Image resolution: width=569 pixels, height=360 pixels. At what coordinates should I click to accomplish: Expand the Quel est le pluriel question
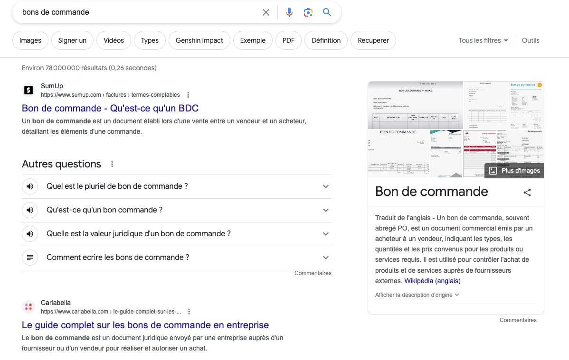177,186
